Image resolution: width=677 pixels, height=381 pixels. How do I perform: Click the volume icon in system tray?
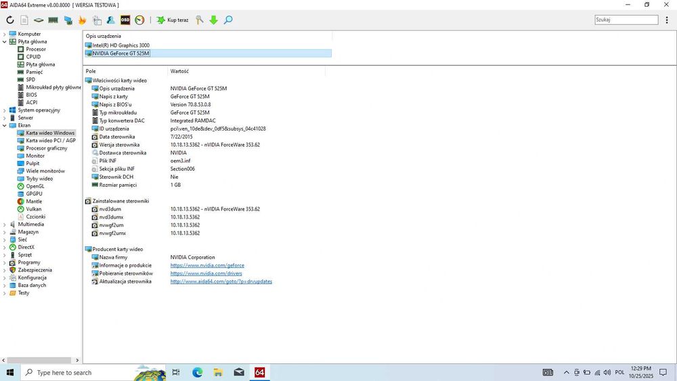(x=607, y=372)
